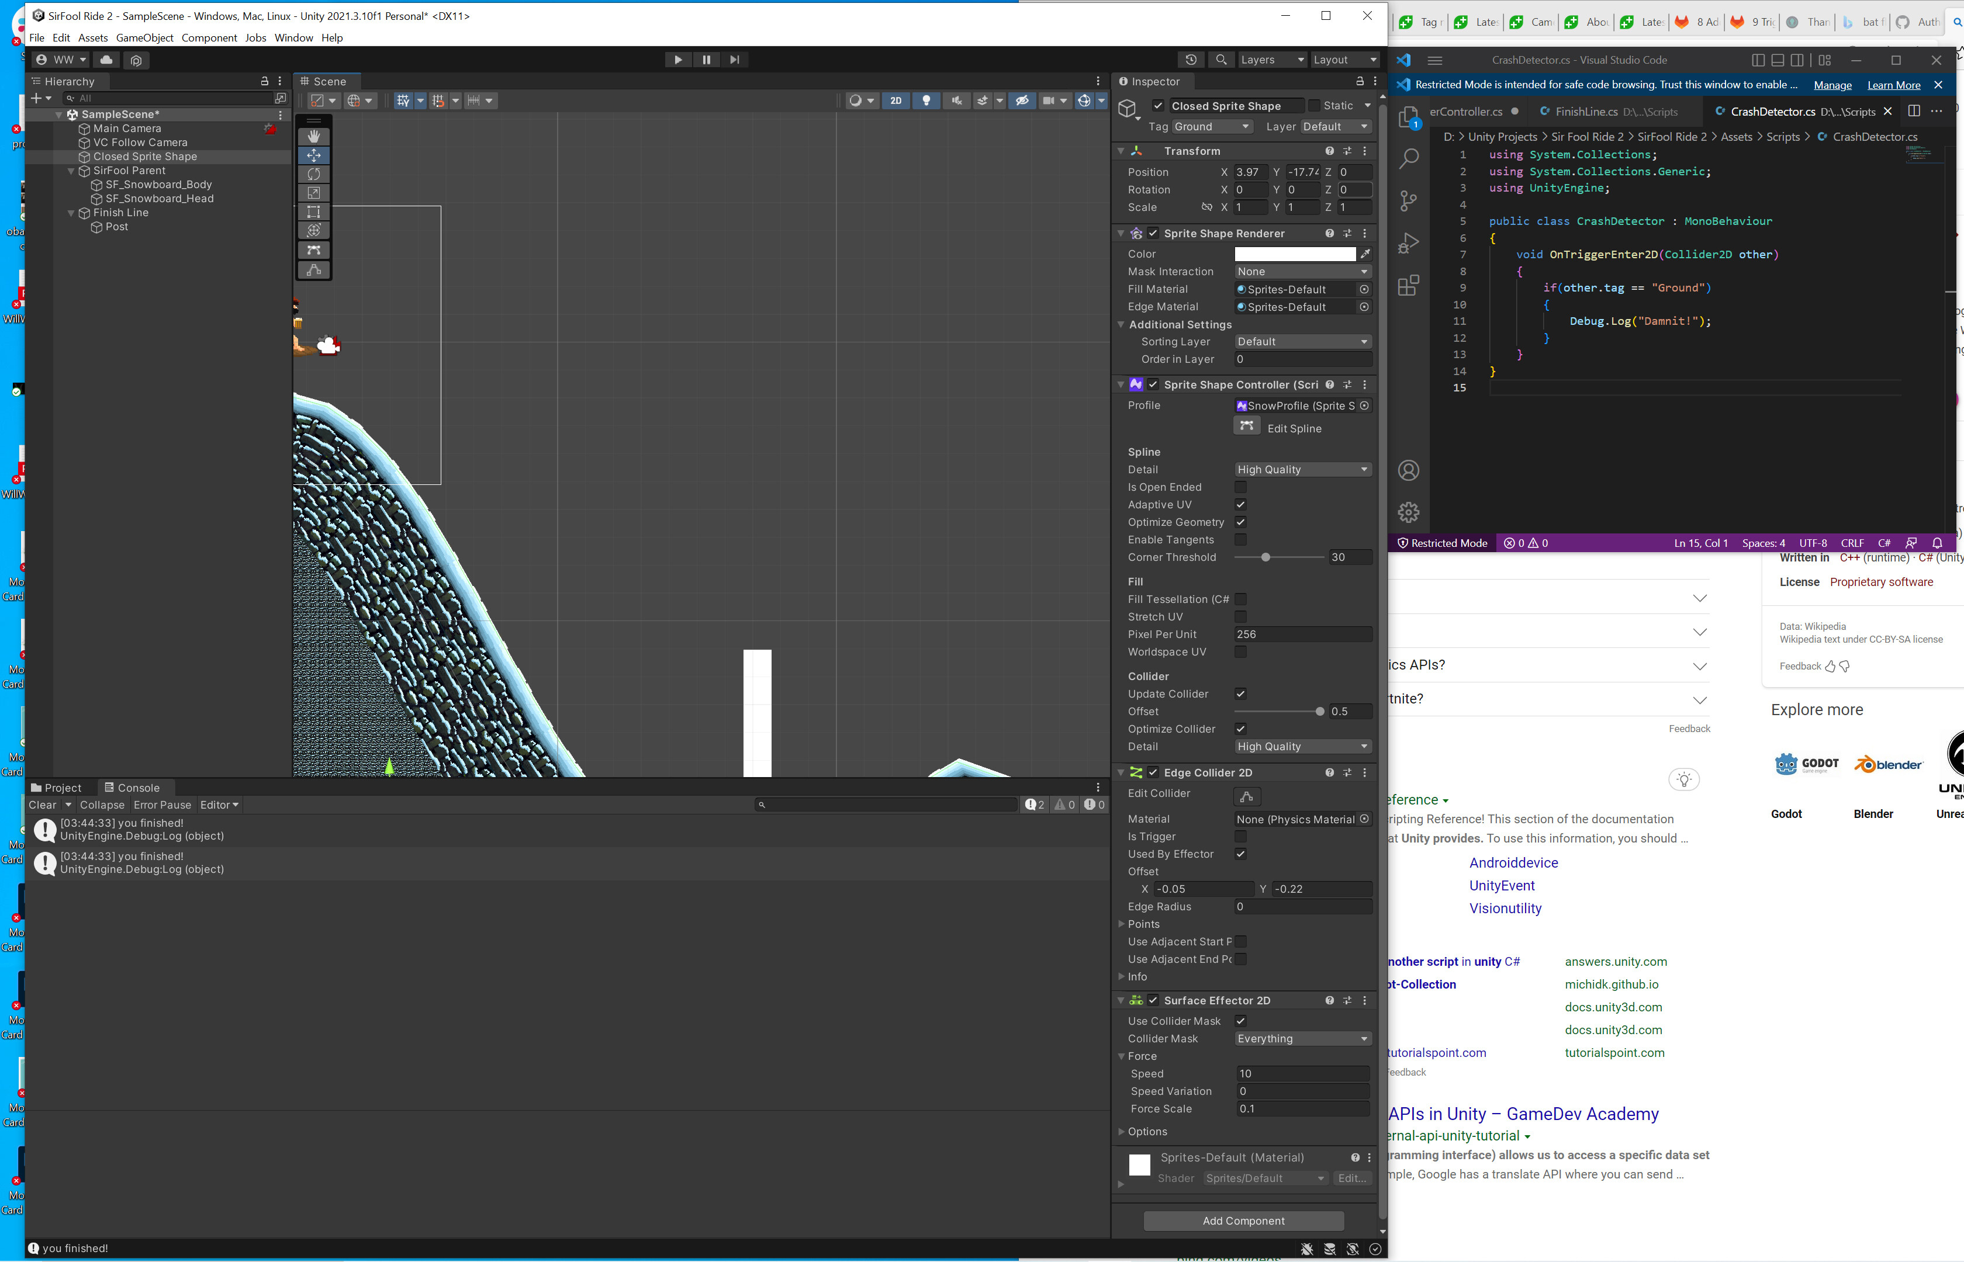Toggle Is Trigger checkbox on Edge Collider
This screenshot has height=1262, width=1964.
(x=1240, y=836)
